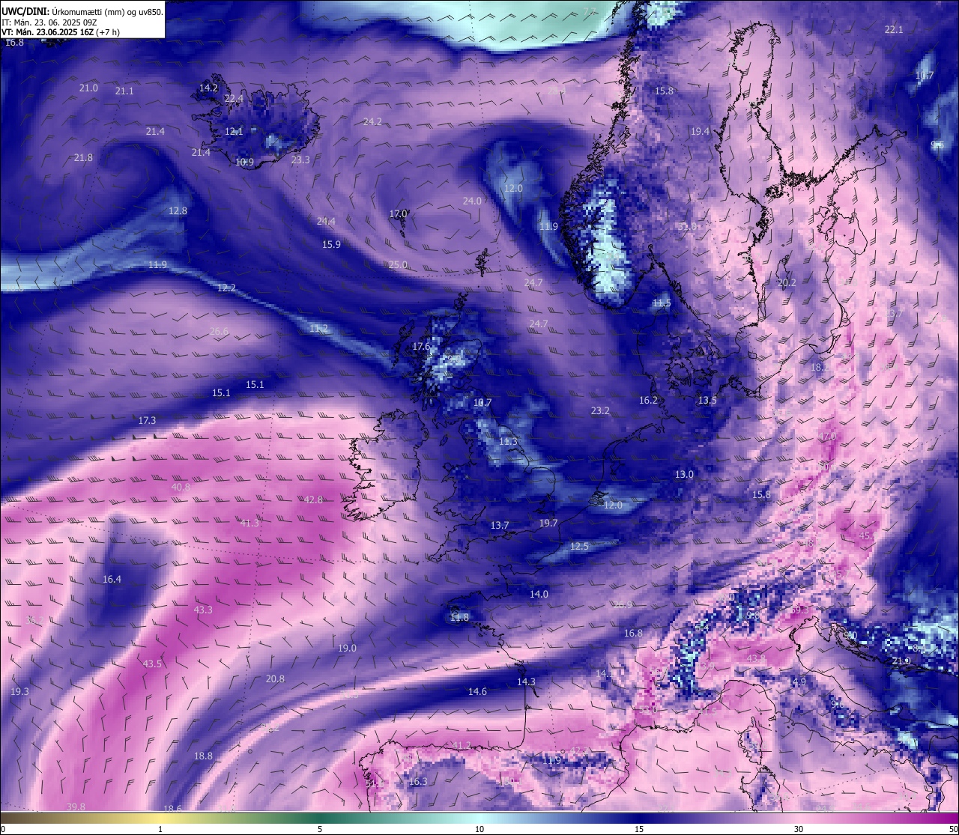Click the 19.7 value over southern England
The height and width of the screenshot is (835, 959).
pos(548,523)
